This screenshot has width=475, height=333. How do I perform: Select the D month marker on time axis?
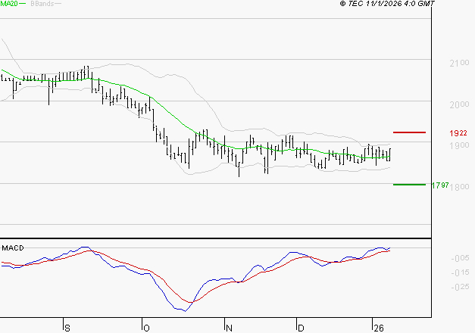tap(300, 328)
